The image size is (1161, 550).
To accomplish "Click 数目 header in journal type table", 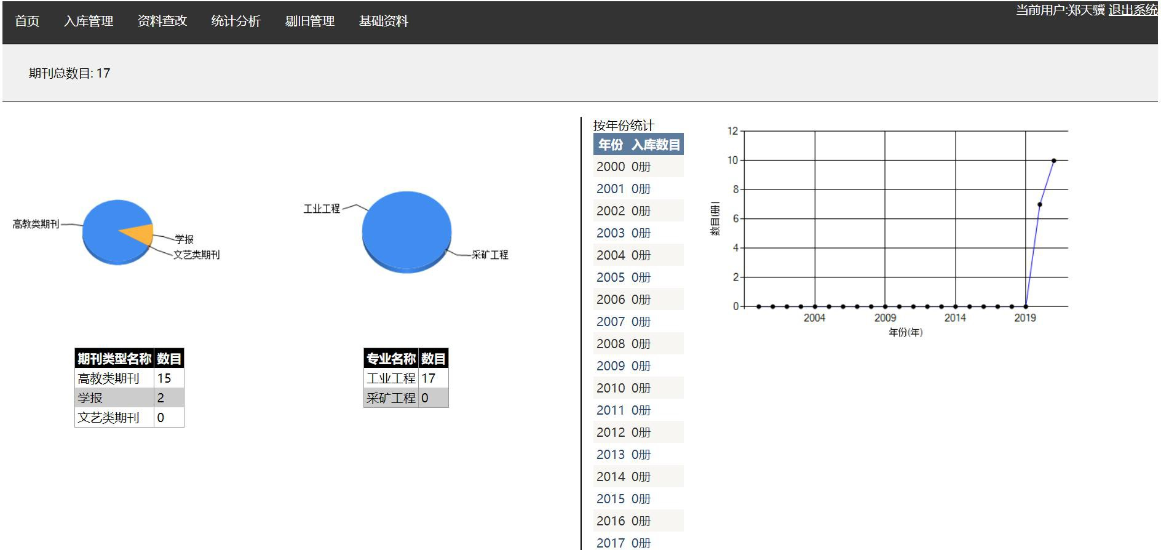I will pos(169,359).
